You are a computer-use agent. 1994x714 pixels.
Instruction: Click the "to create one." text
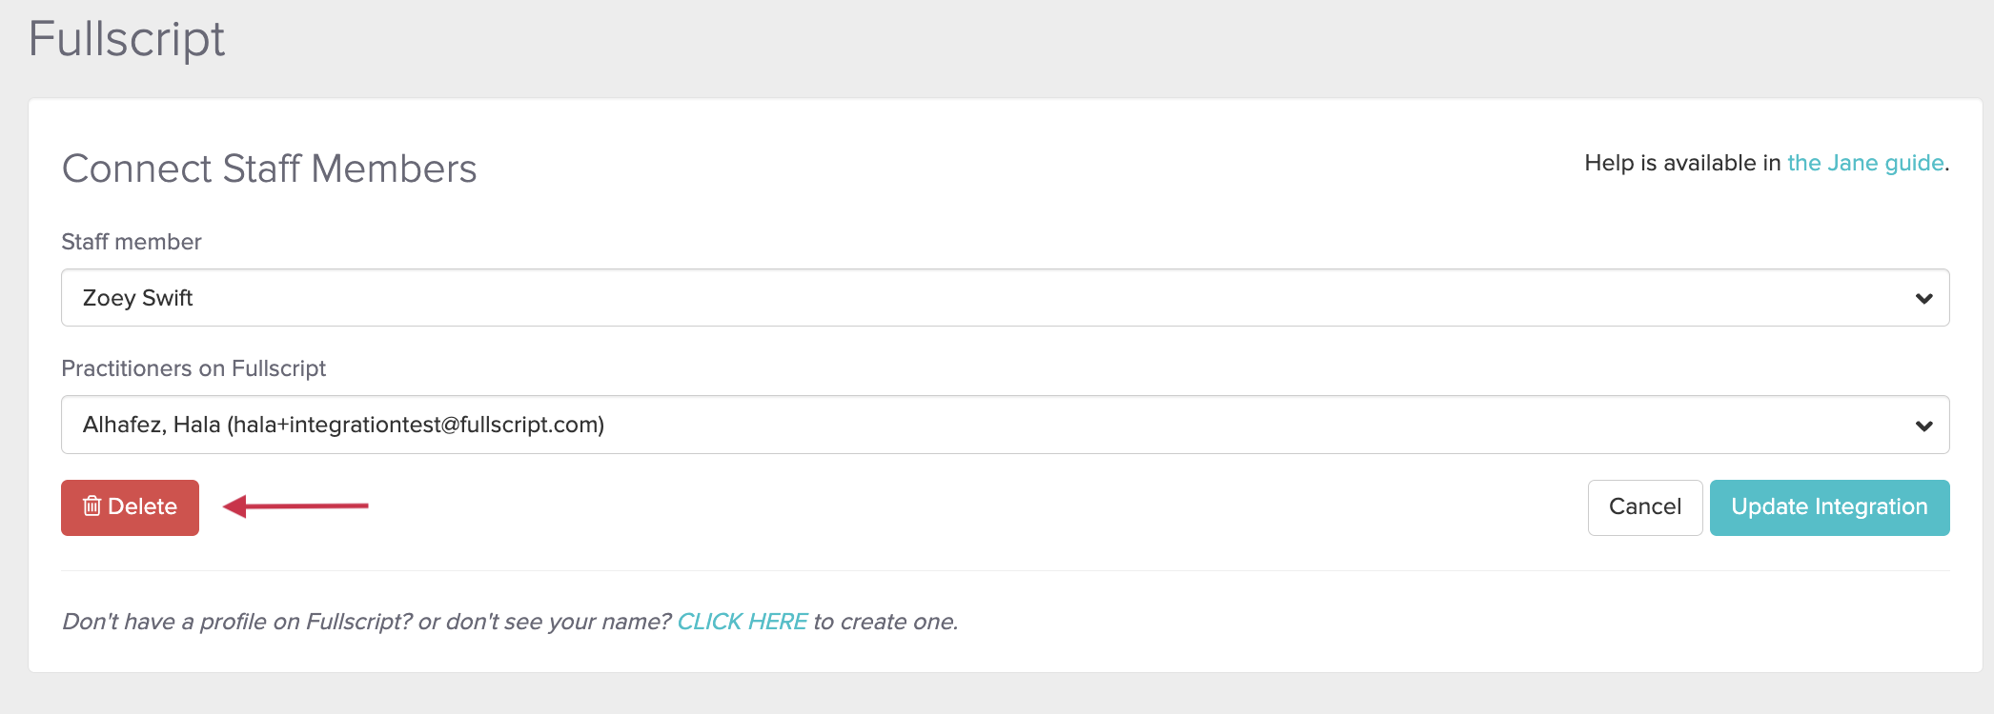click(885, 622)
